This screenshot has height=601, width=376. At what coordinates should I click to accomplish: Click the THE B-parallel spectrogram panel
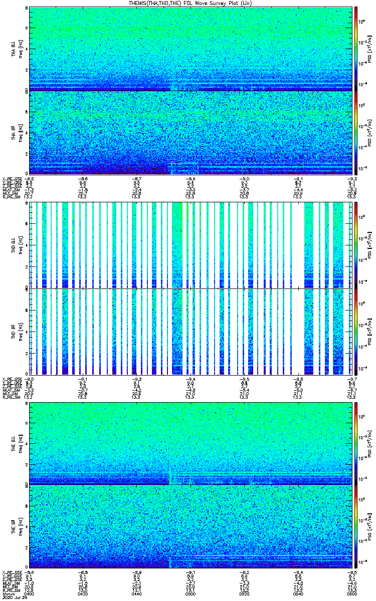pos(190,526)
